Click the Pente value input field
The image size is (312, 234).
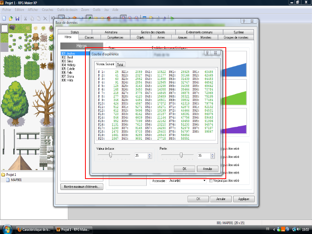click(x=203, y=155)
